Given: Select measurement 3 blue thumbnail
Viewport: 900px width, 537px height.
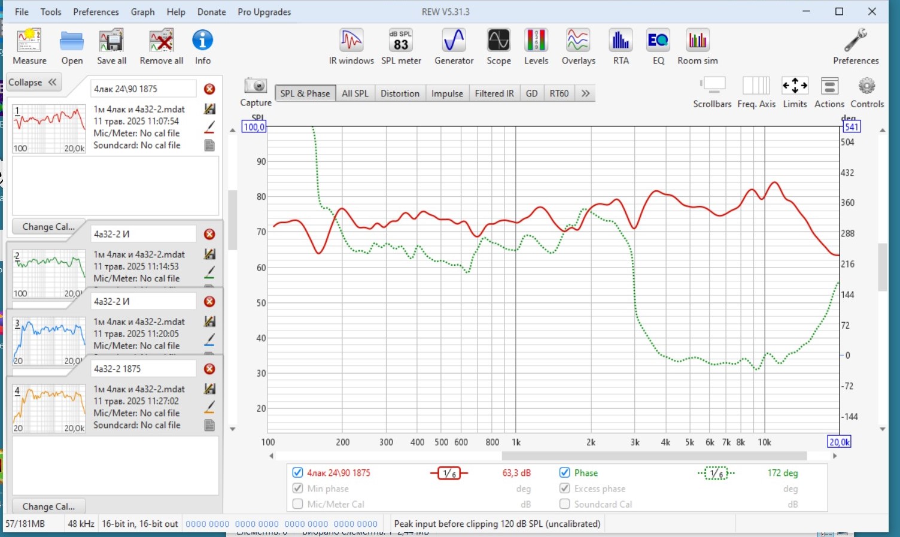Looking at the screenshot, I should [49, 341].
